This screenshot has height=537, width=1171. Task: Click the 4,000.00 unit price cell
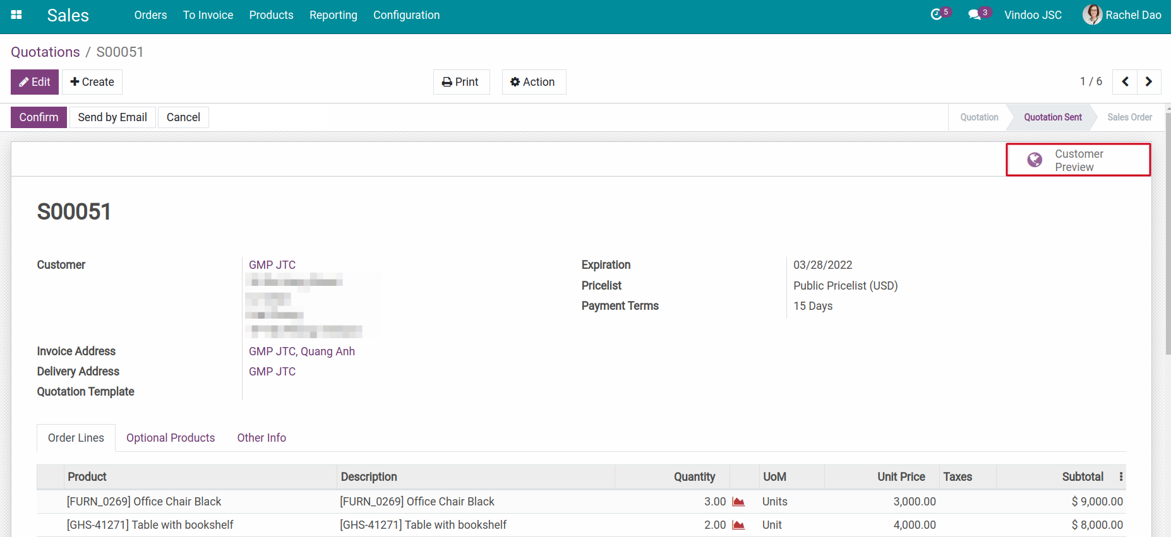point(881,525)
